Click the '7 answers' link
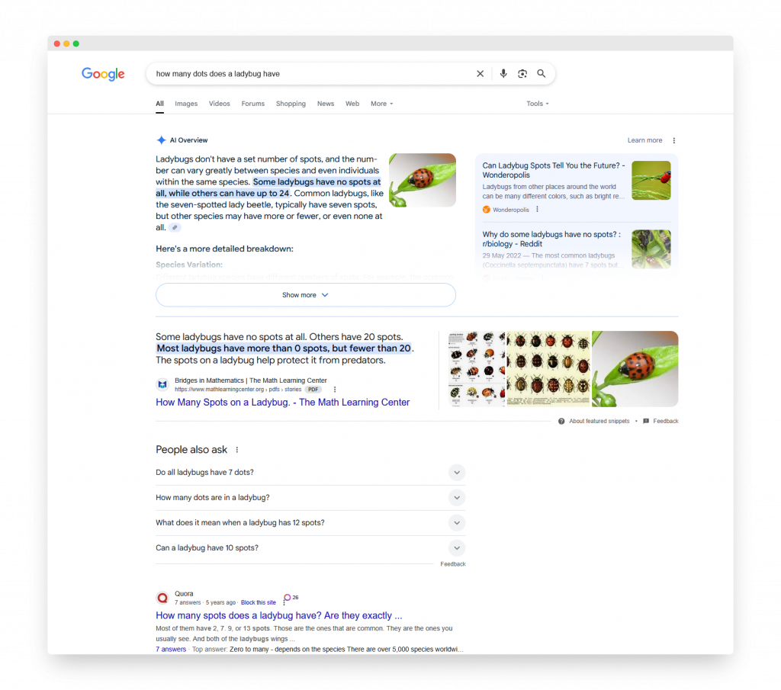 (171, 649)
